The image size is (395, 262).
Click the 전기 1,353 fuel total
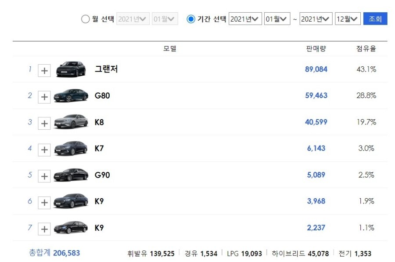point(355,253)
